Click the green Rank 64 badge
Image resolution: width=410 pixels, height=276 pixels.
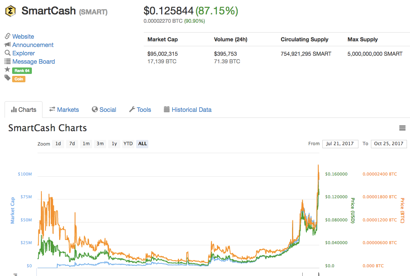coord(22,71)
